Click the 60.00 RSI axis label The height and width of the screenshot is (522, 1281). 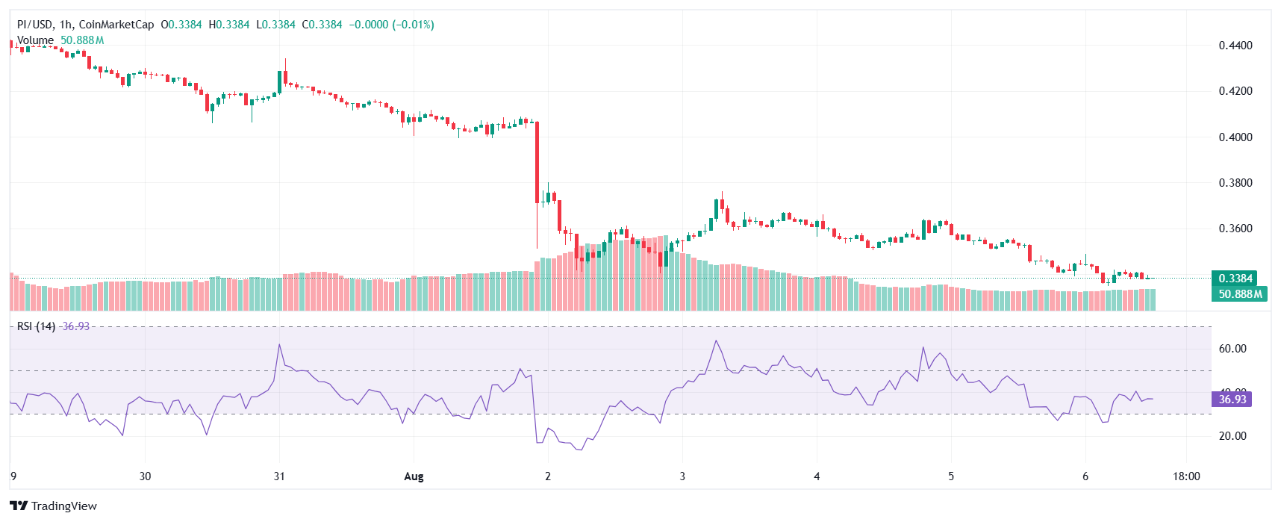(1232, 349)
